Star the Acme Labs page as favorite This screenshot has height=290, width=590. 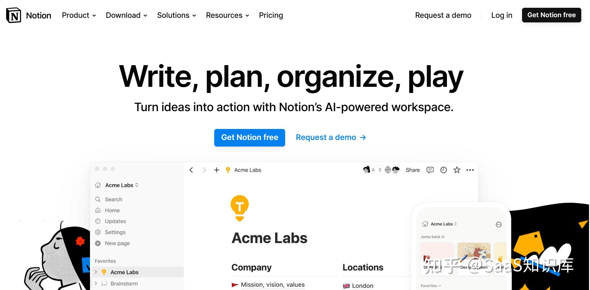point(457,170)
